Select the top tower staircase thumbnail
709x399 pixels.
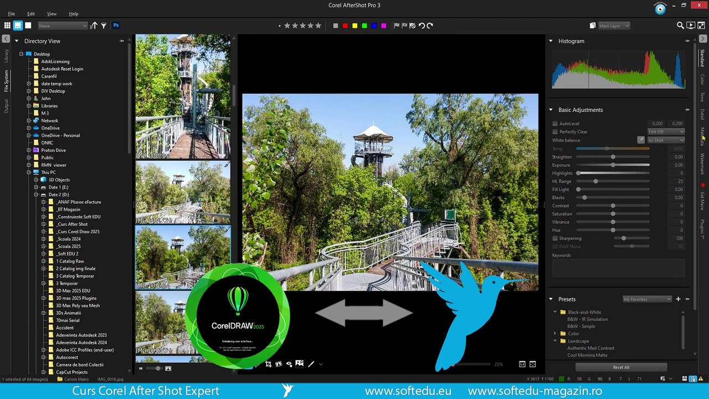click(x=183, y=97)
